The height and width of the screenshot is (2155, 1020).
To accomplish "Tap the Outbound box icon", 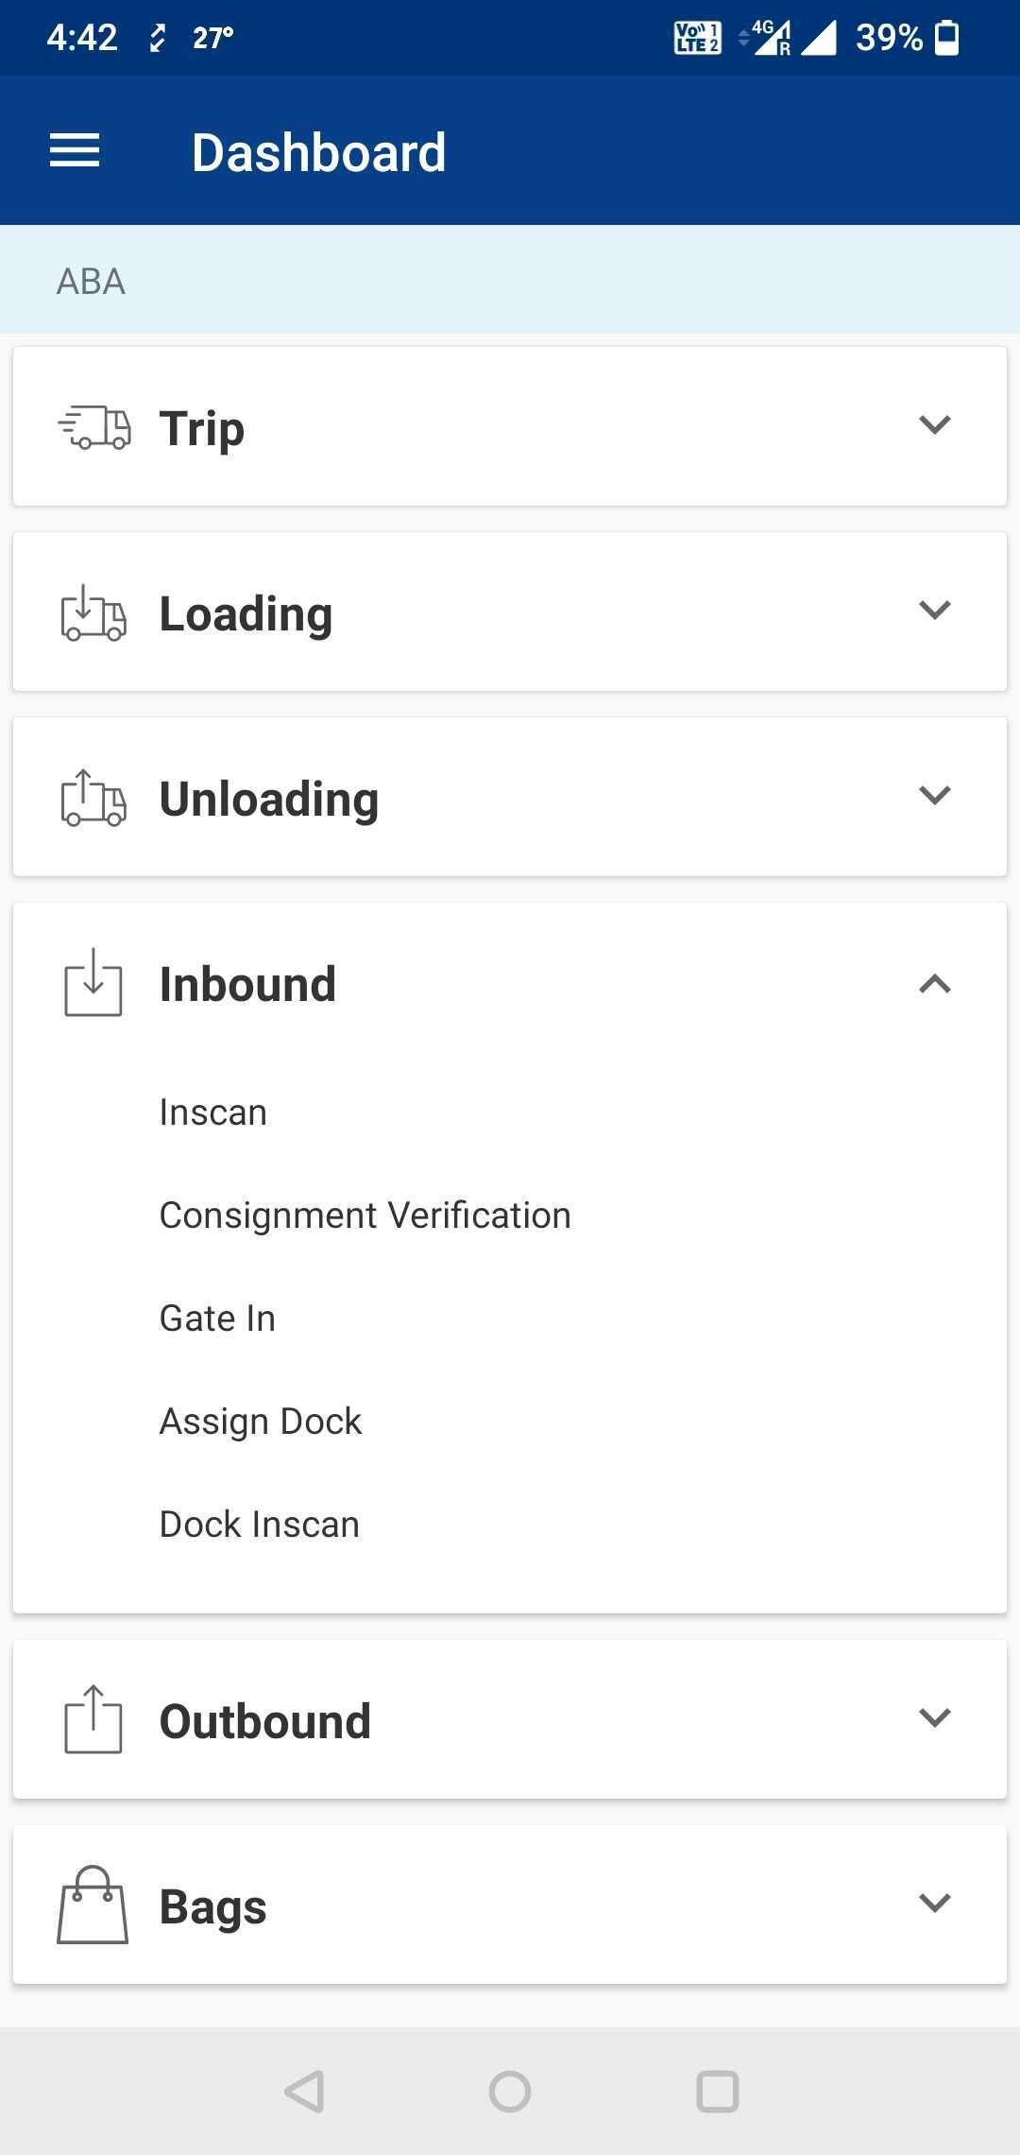I will pyautogui.click(x=93, y=1720).
